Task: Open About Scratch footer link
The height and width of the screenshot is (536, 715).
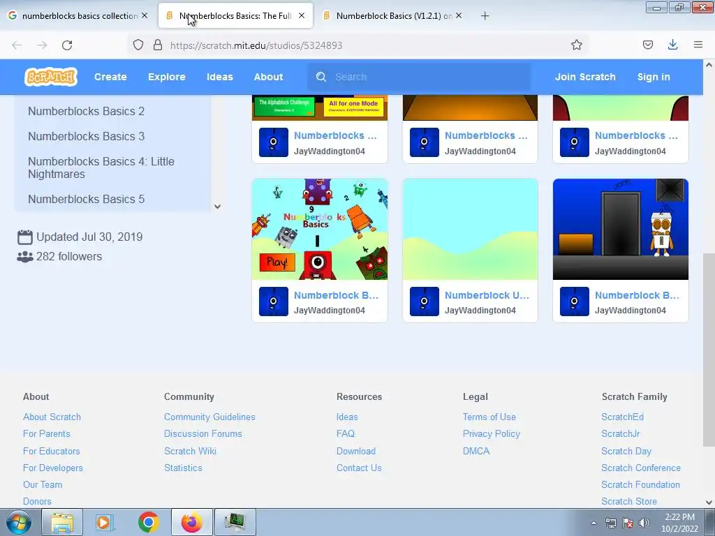Action: click(x=52, y=417)
